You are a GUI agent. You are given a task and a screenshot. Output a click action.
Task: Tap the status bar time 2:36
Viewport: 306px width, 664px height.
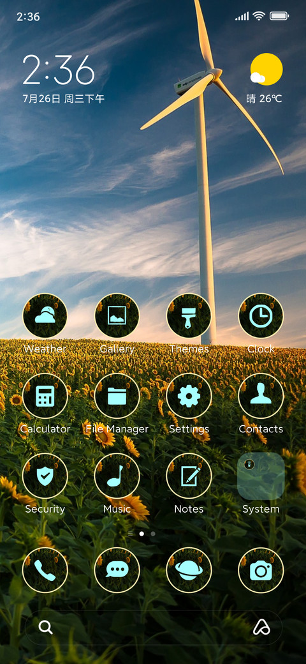point(28,17)
